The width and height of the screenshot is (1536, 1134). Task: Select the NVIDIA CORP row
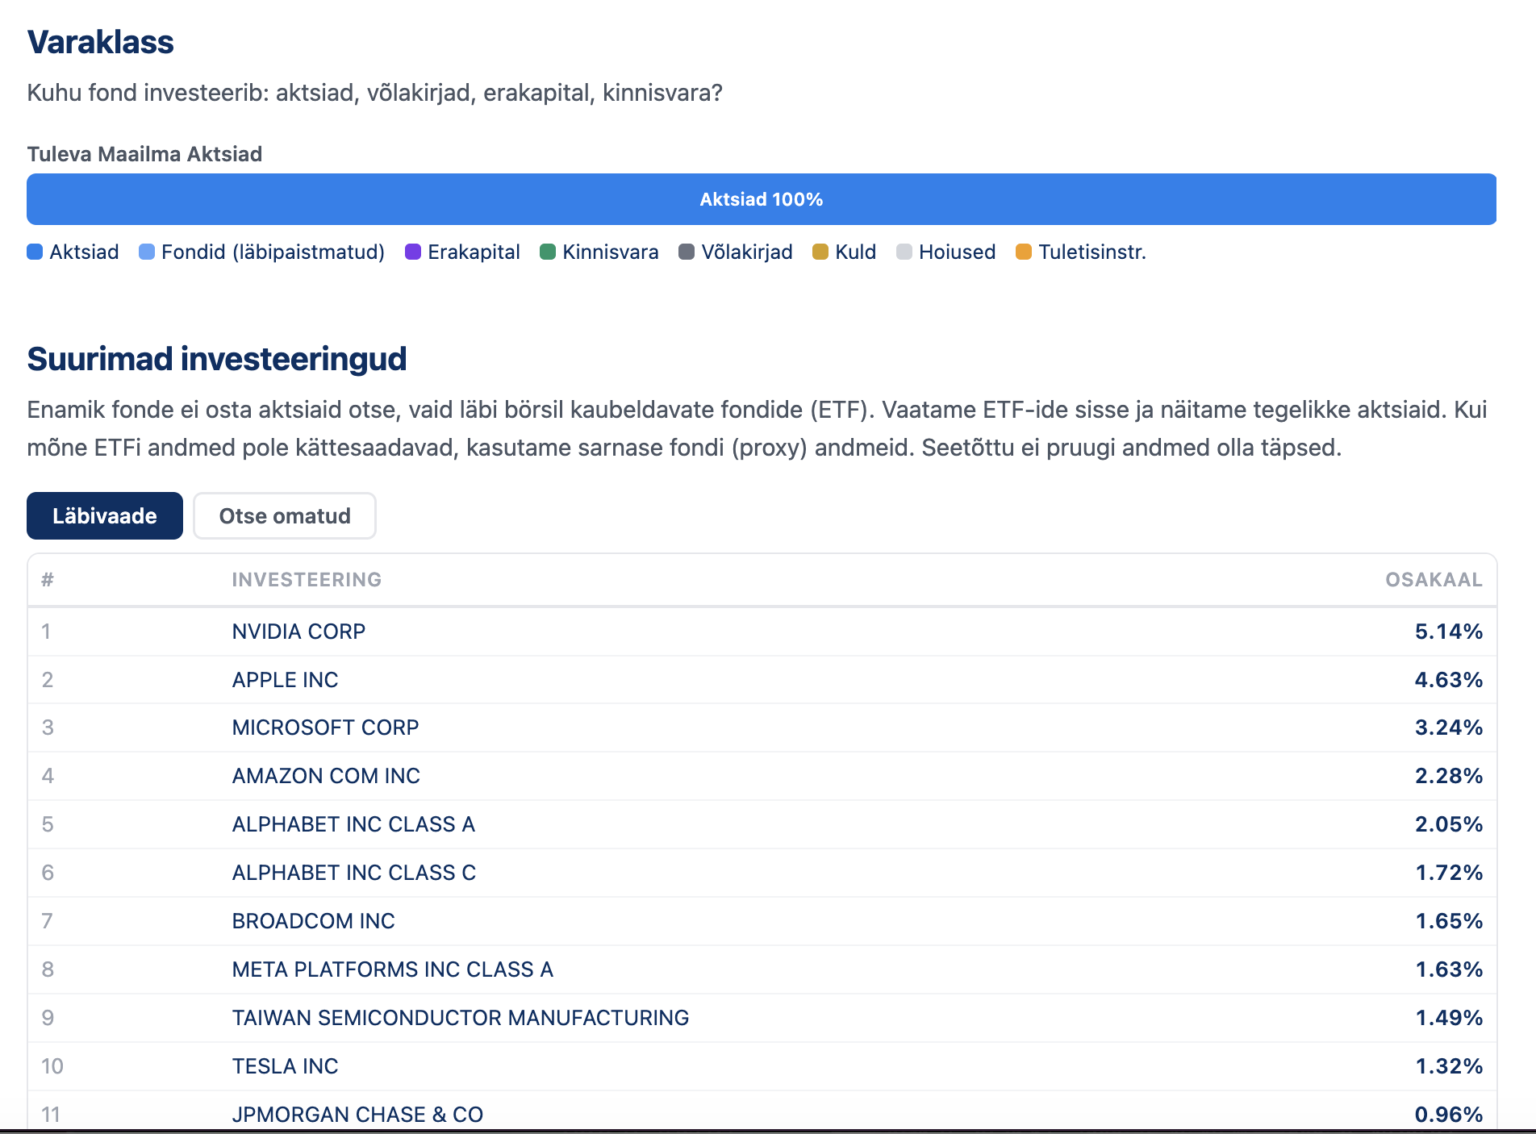pos(298,632)
